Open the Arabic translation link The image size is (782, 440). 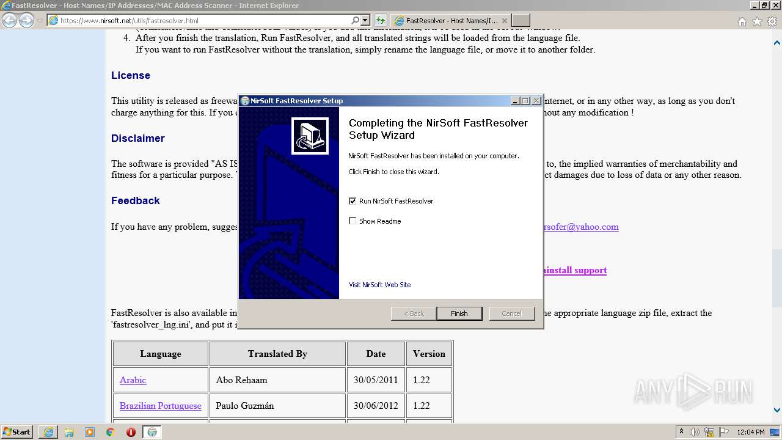133,380
